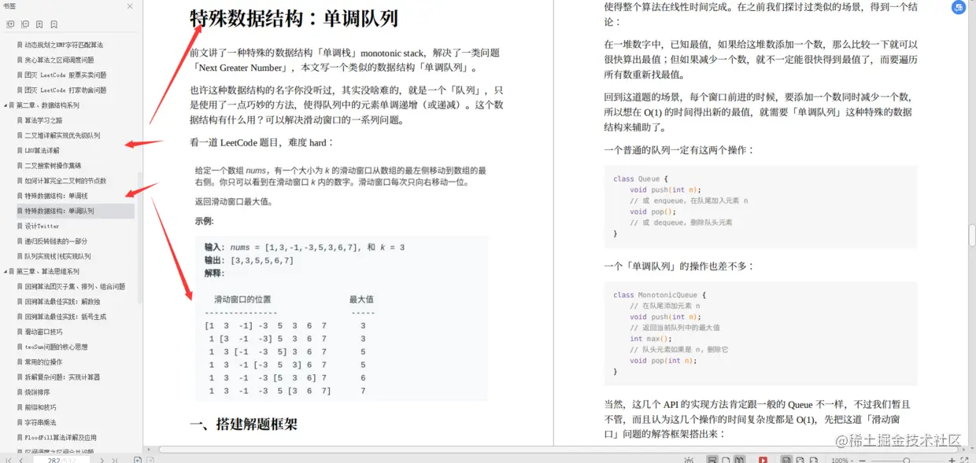
Task: Open bookmark twoSum问题的核心思想
Action: pyautogui.click(x=56, y=347)
